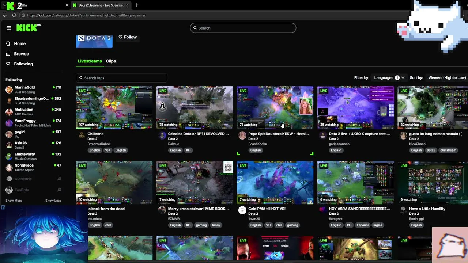This screenshot has width=468, height=263.
Task: Click godpapanoob's streamer avatar icon
Action: click(x=322, y=136)
